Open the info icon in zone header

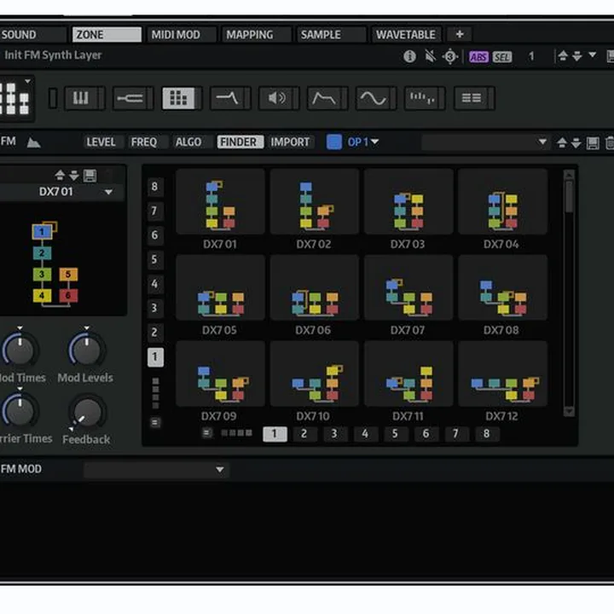(409, 56)
